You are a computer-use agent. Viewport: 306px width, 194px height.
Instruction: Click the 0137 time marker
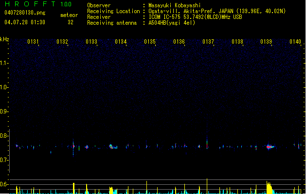(x=208, y=42)
